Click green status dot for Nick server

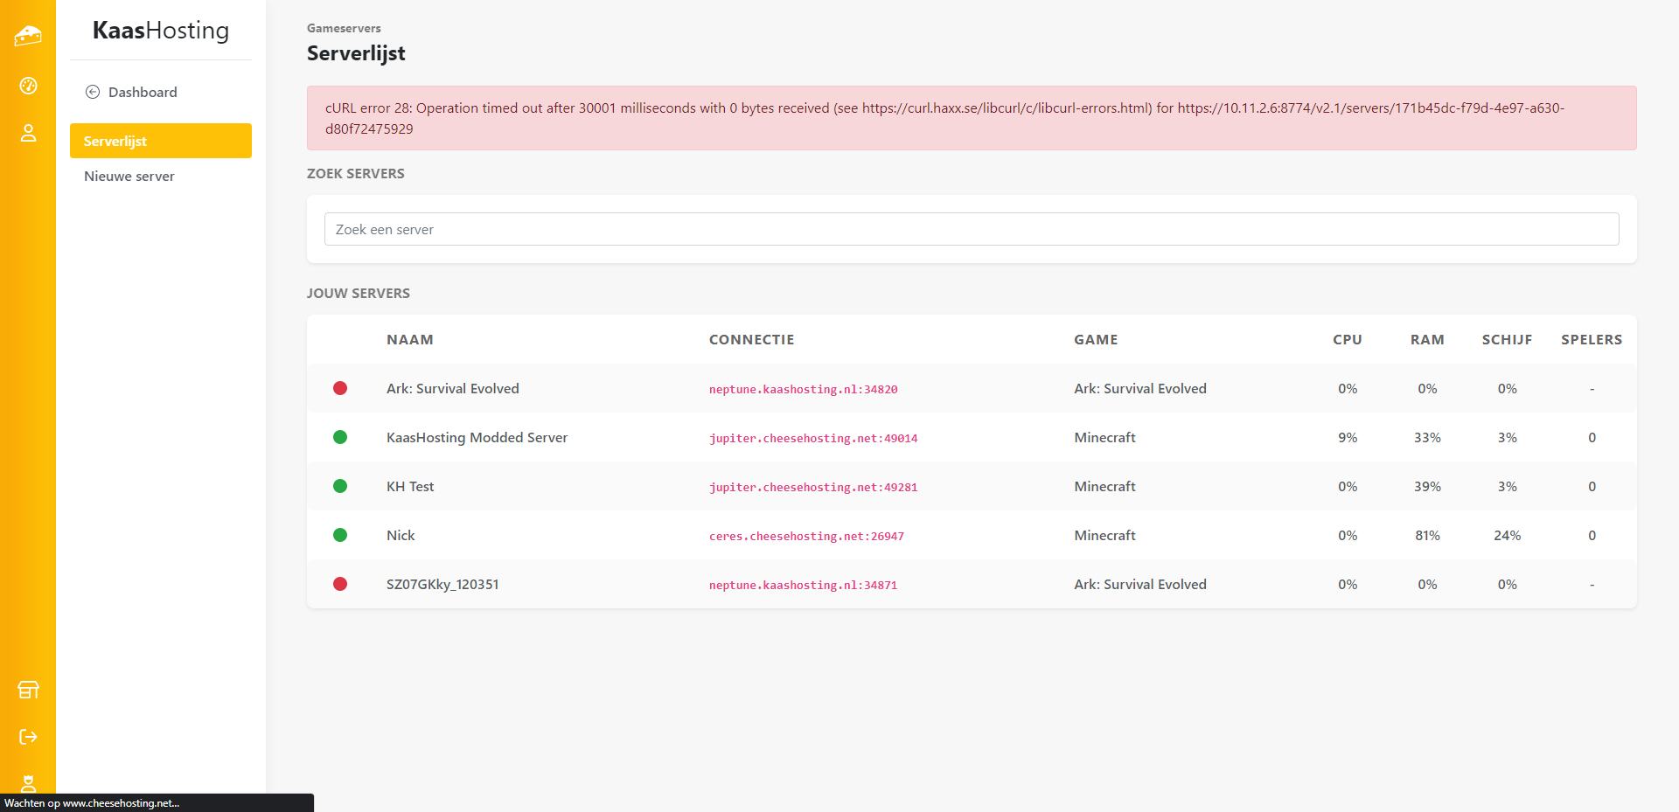pos(340,535)
